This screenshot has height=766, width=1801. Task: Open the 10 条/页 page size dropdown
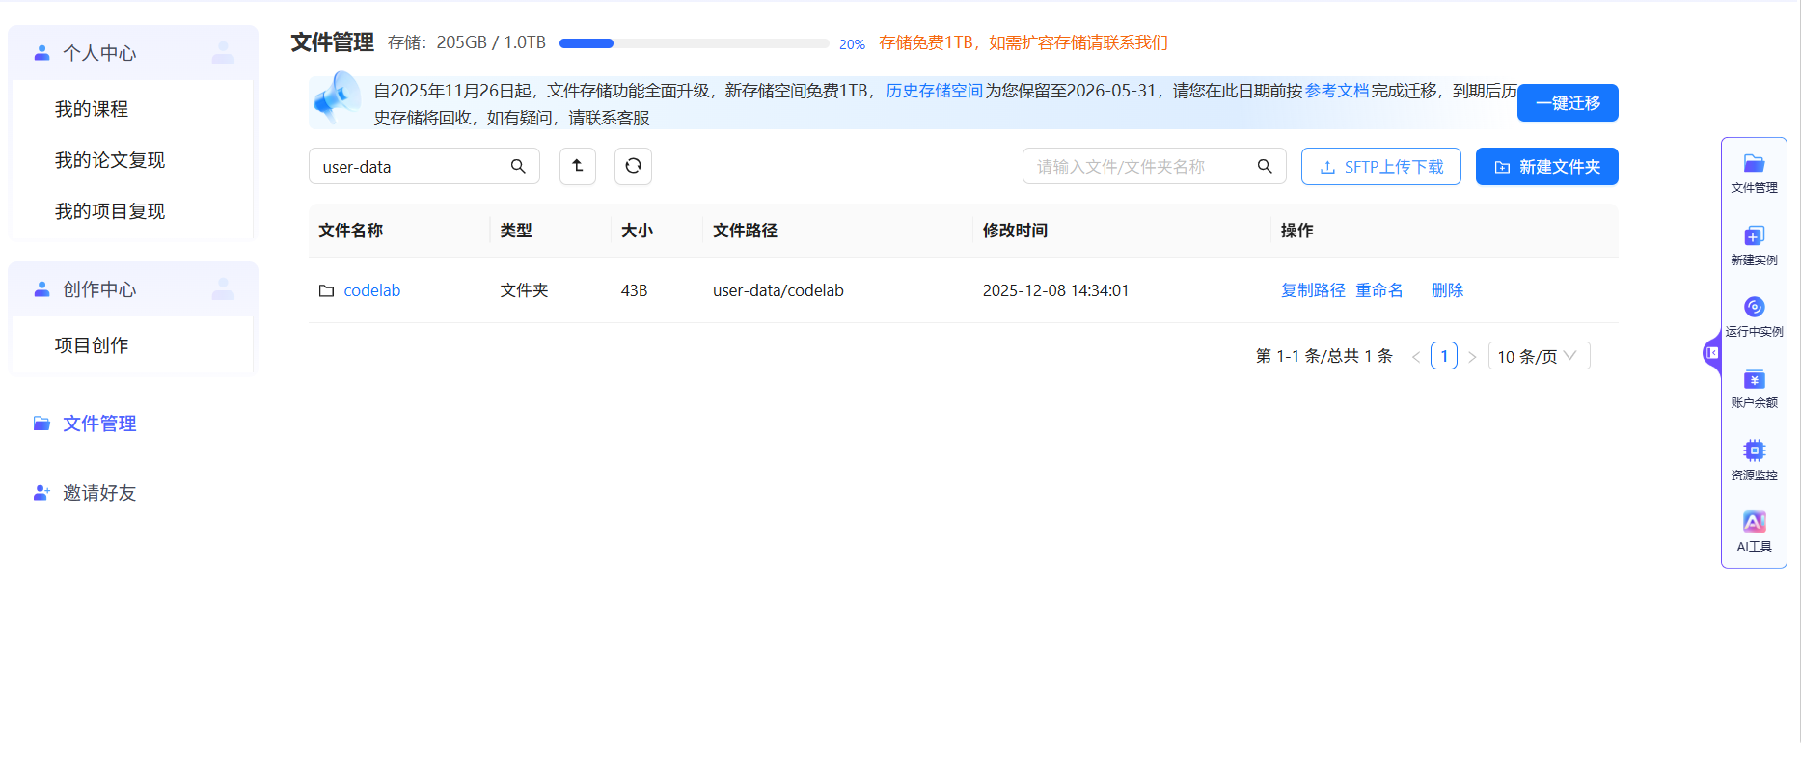[1539, 356]
